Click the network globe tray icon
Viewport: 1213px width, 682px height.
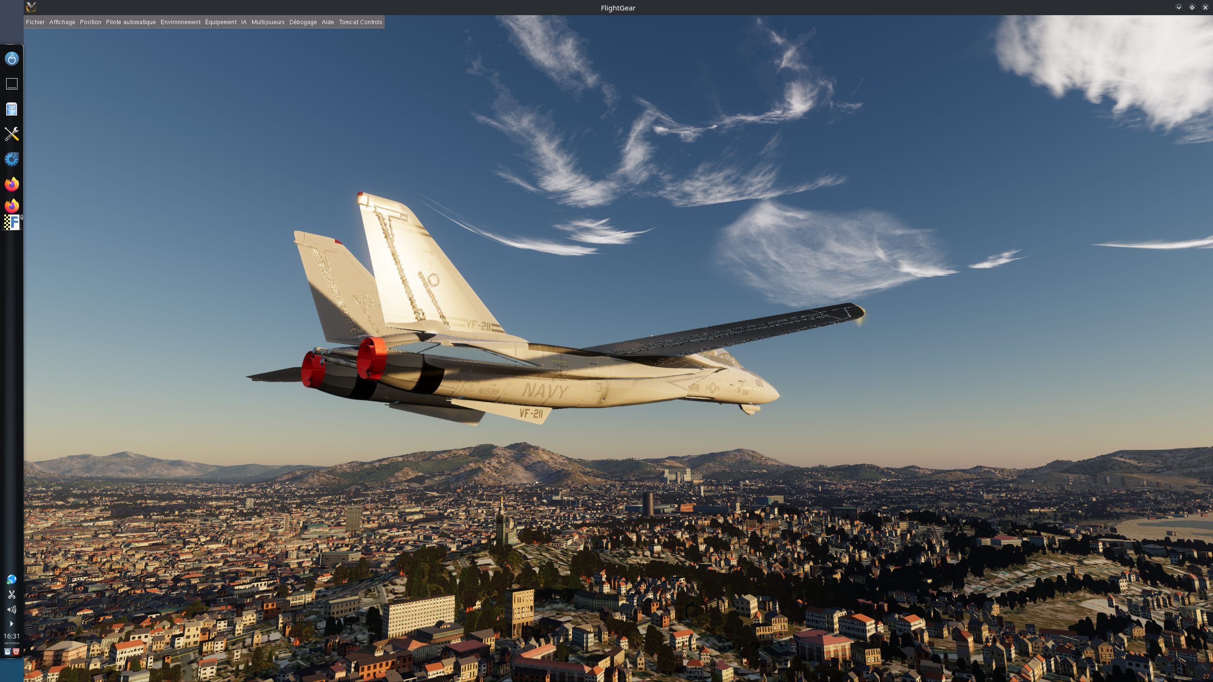coord(11,580)
